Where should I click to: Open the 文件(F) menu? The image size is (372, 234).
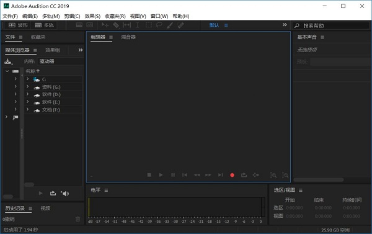point(10,16)
